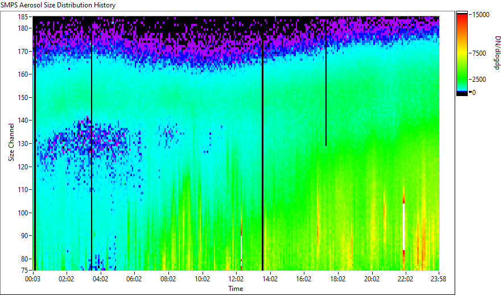Click the 0 color scale marker
Screen dimensions: 503x295
pos(474,92)
